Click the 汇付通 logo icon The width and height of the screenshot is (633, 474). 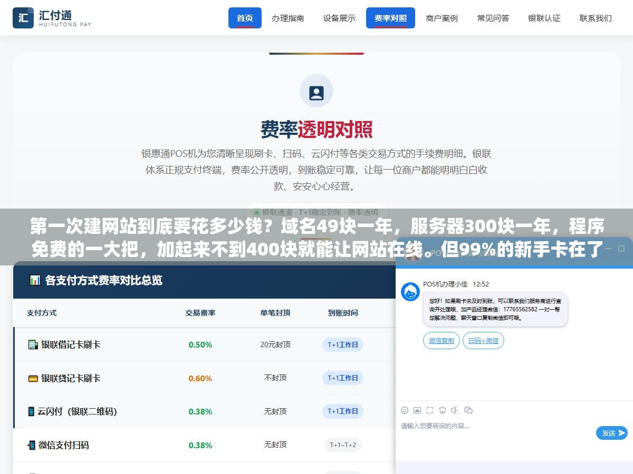pos(23,17)
